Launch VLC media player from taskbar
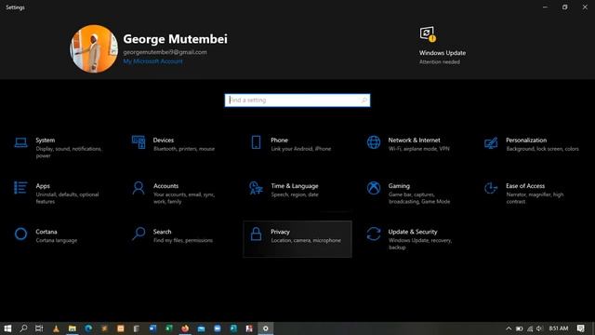The height and width of the screenshot is (335, 595). [x=56, y=328]
